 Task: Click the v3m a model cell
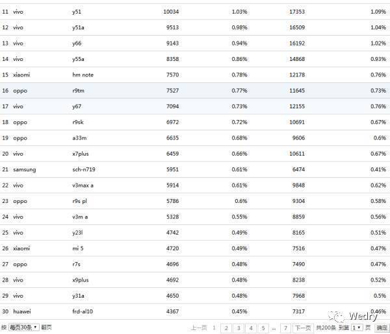pyautogui.click(x=80, y=217)
